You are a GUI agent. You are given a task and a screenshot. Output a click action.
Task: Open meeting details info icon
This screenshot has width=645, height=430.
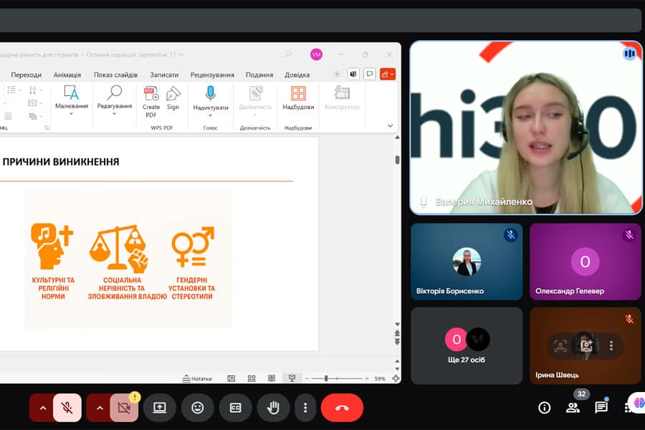pos(545,408)
